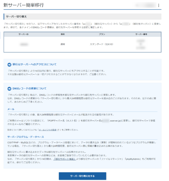This screenshot has width=169, height=181.
Task: Click the 通常 contract cell
Action: tap(63, 44)
